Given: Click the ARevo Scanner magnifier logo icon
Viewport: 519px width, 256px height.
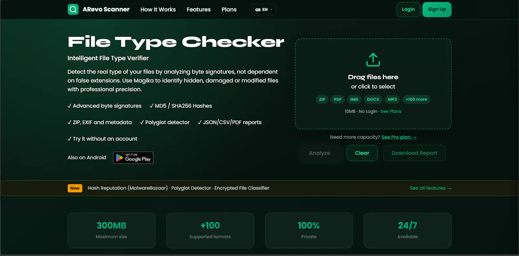Looking at the screenshot, I should [x=73, y=9].
